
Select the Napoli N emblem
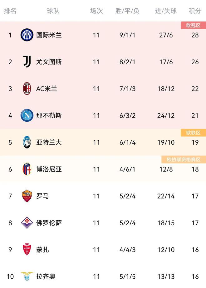pyautogui.click(x=27, y=115)
